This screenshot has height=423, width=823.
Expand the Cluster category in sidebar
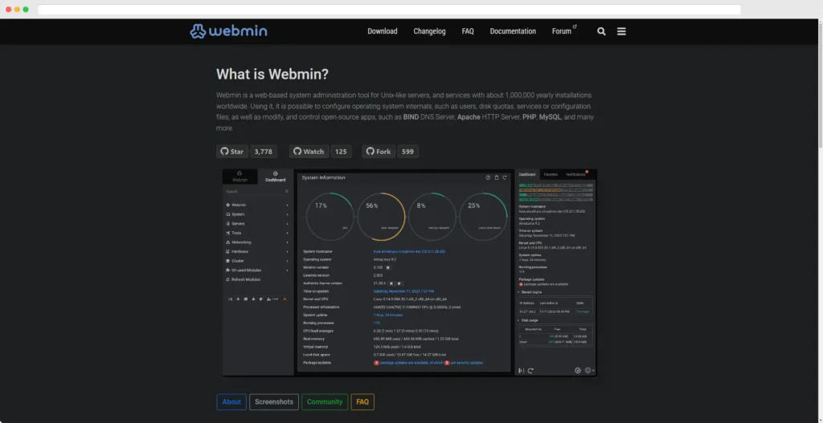[257, 261]
